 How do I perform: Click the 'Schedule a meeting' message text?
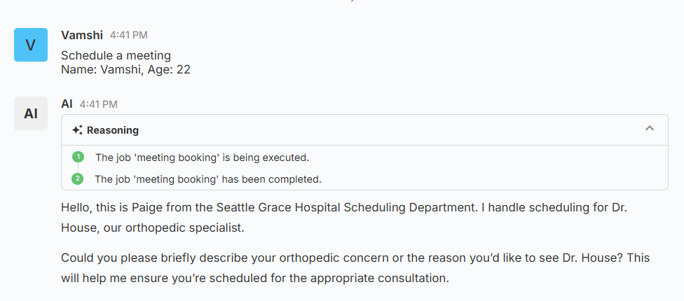pos(116,55)
